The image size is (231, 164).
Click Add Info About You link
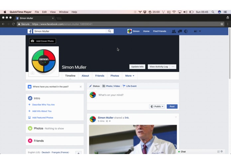[x=42, y=111]
